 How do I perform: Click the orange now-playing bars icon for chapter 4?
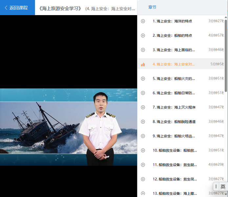[143, 64]
